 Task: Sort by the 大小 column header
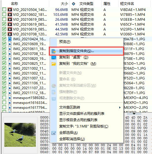[59, 4]
